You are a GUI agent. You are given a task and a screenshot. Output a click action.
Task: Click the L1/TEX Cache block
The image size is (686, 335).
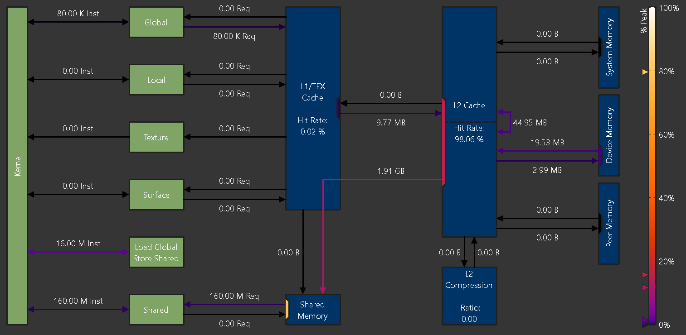(312, 108)
